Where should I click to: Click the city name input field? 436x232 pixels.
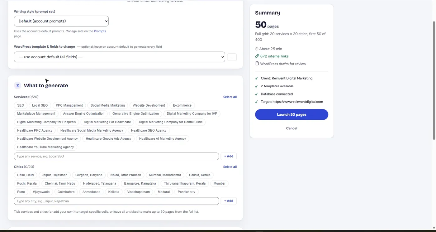point(116,201)
